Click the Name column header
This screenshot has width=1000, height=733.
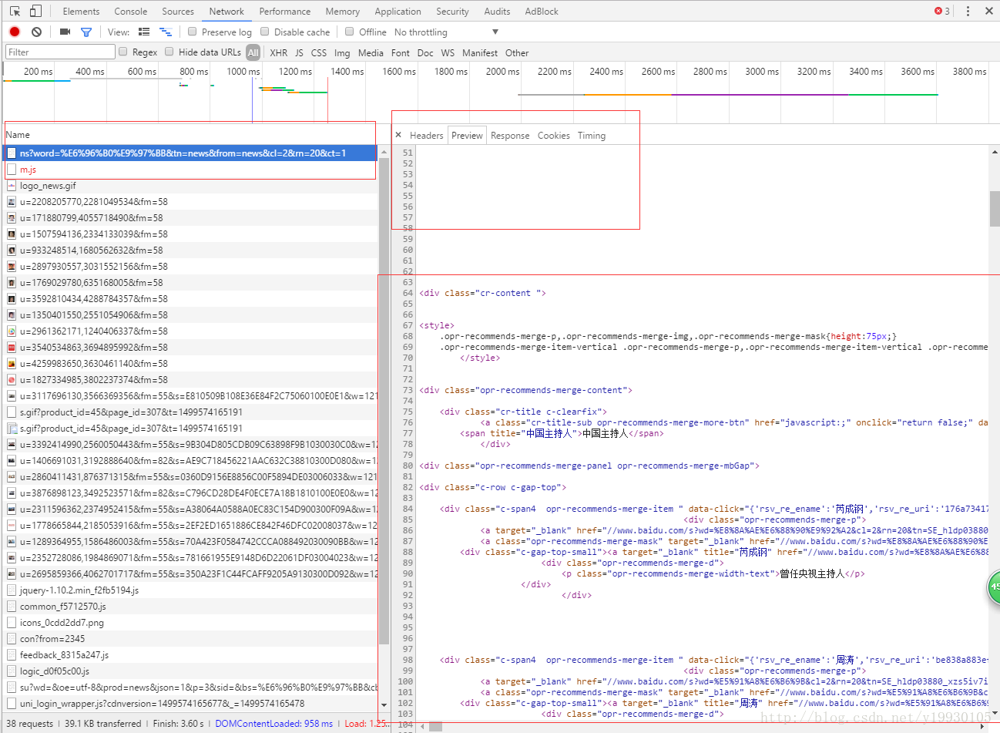point(191,135)
